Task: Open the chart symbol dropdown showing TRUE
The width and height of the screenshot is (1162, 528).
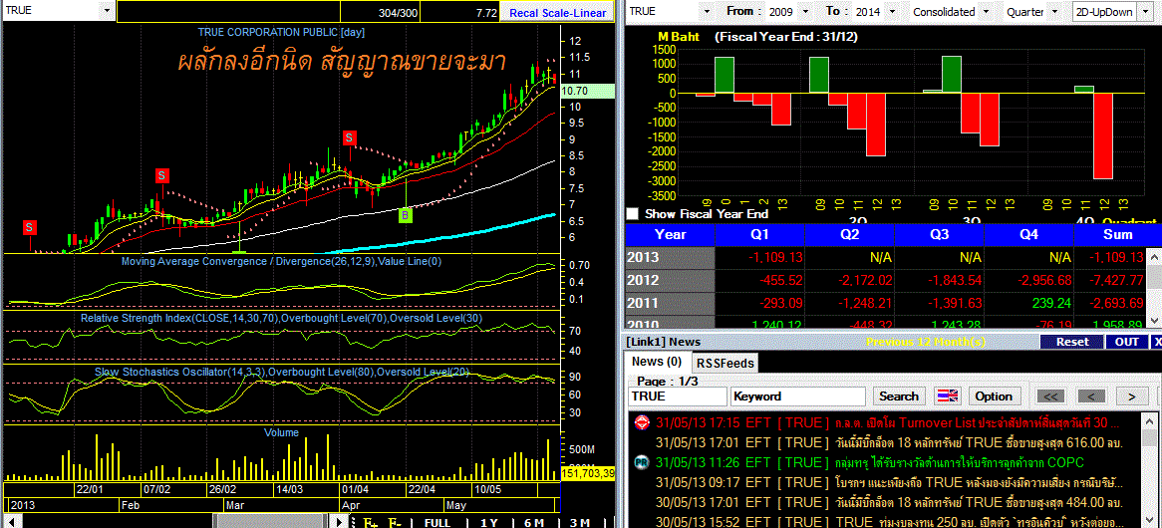Action: pyautogui.click(x=107, y=11)
